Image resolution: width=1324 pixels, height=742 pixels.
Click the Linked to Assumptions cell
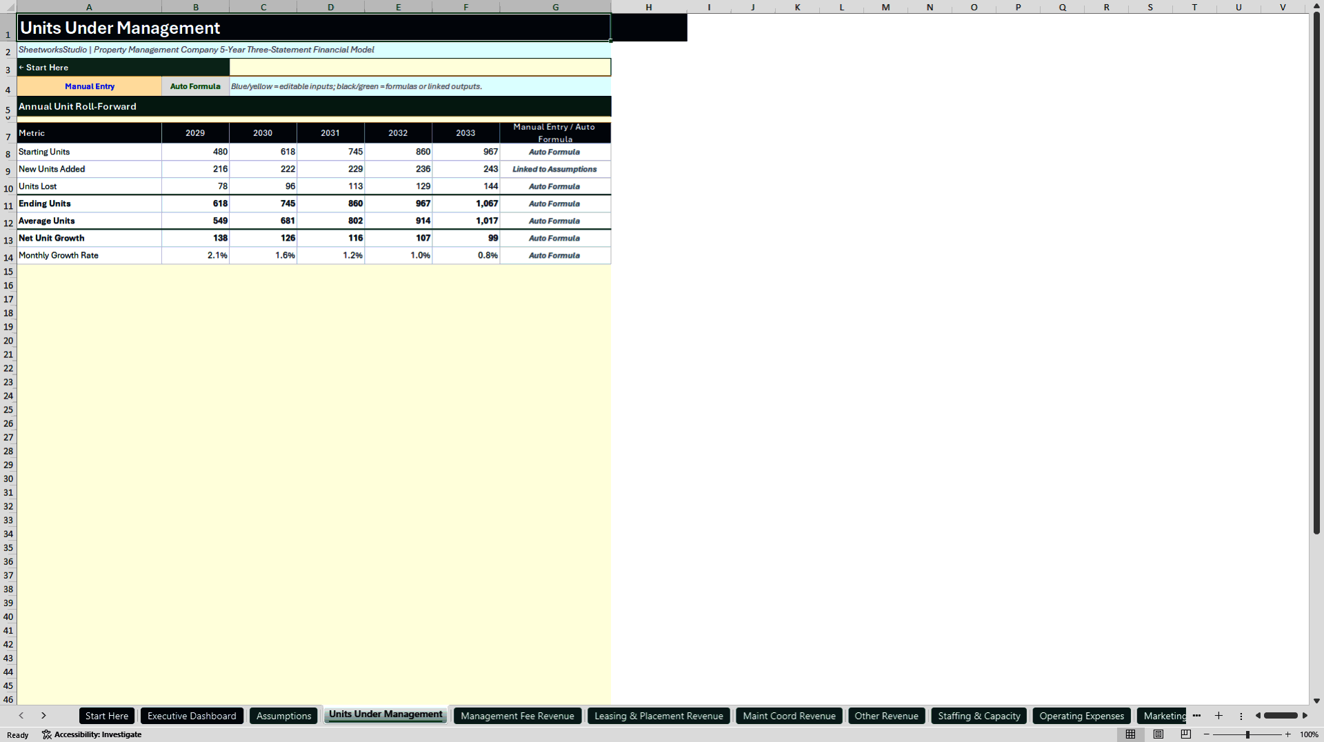click(555, 169)
